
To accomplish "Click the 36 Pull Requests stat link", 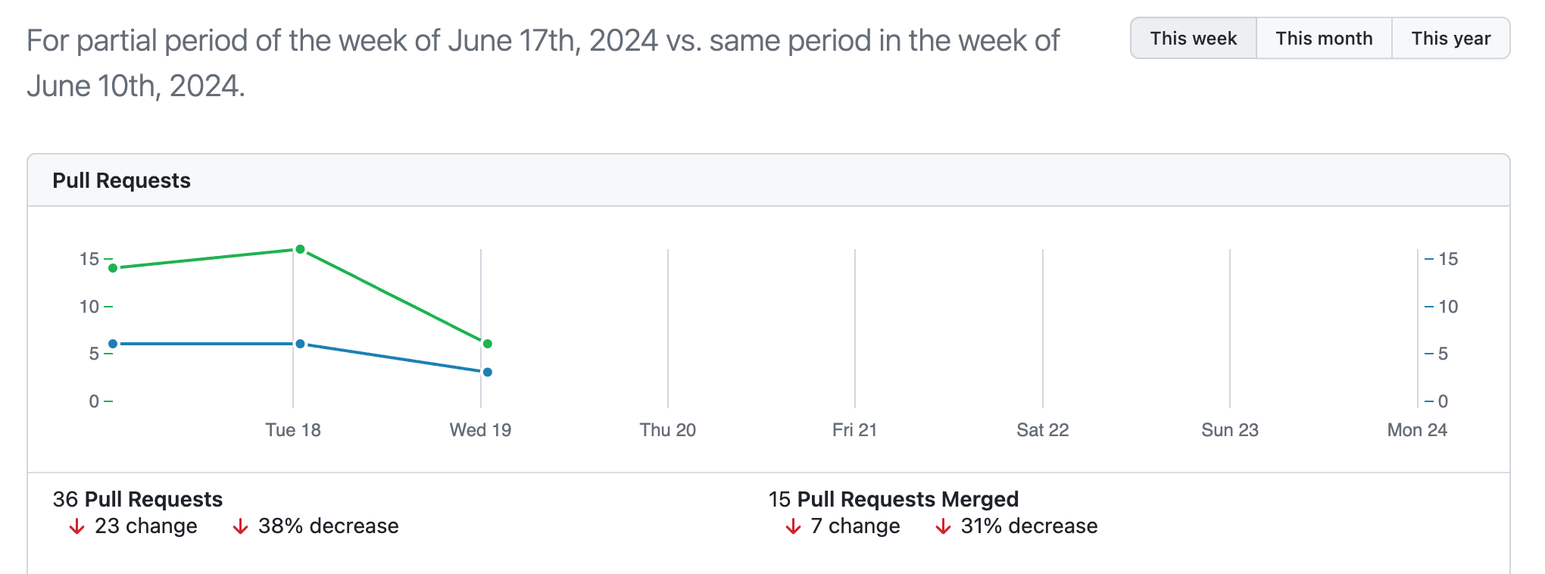I will [x=136, y=498].
